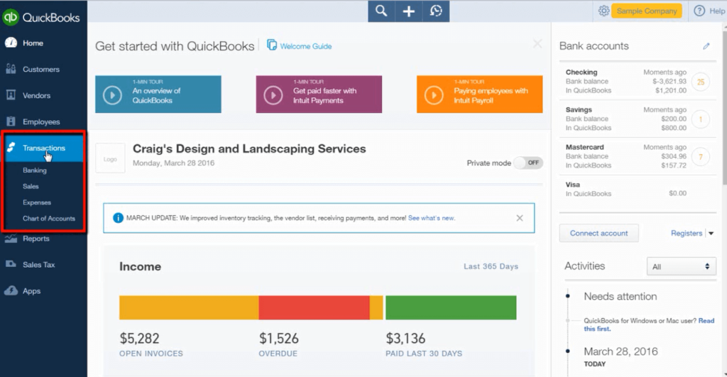Open the Customers menu item
This screenshot has height=377, width=727.
(41, 69)
